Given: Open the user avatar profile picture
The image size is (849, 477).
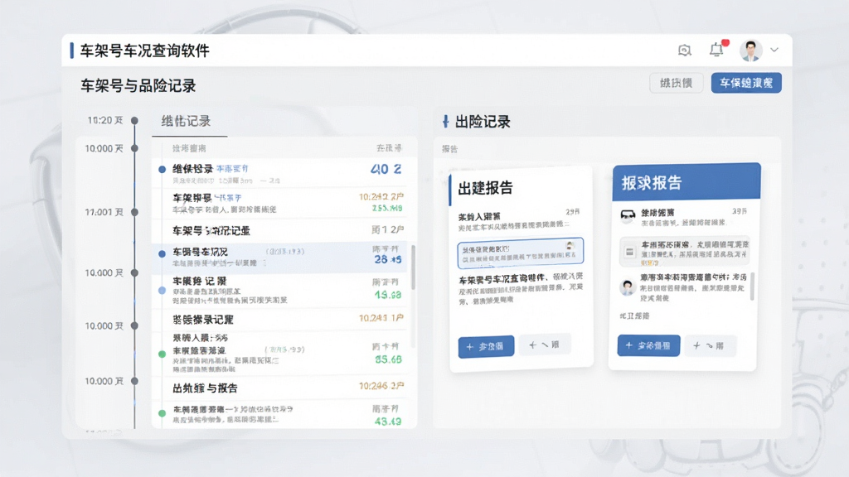Looking at the screenshot, I should pyautogui.click(x=751, y=51).
